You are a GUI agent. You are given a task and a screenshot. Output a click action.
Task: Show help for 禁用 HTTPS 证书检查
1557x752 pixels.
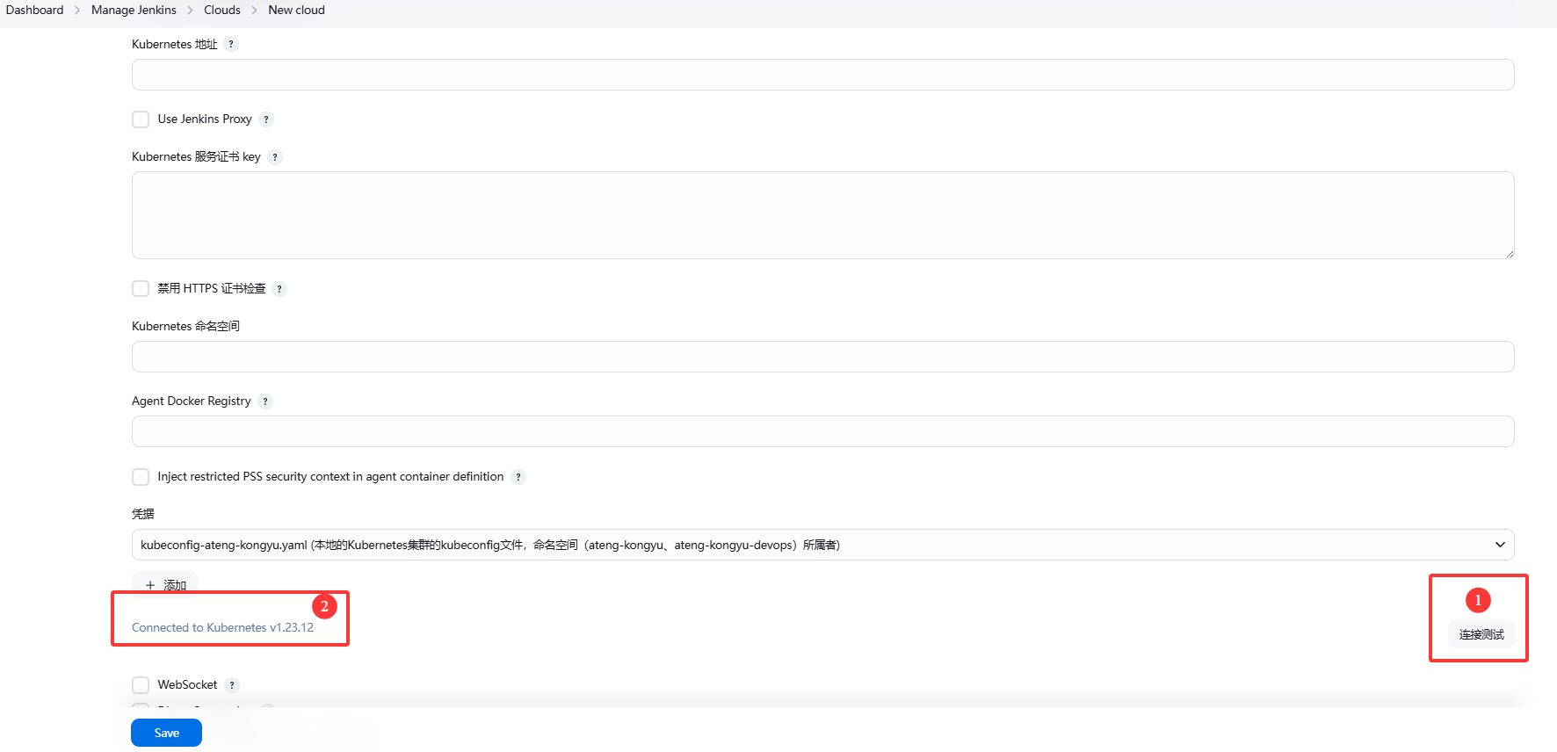click(x=279, y=289)
